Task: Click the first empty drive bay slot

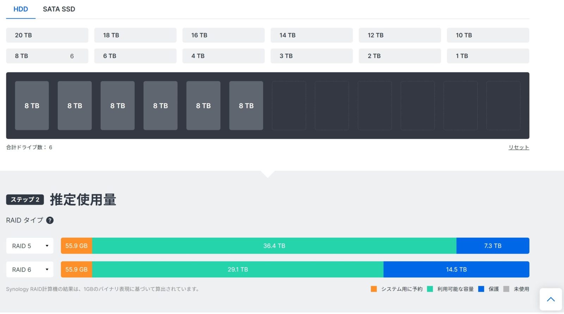Action: pos(289,105)
